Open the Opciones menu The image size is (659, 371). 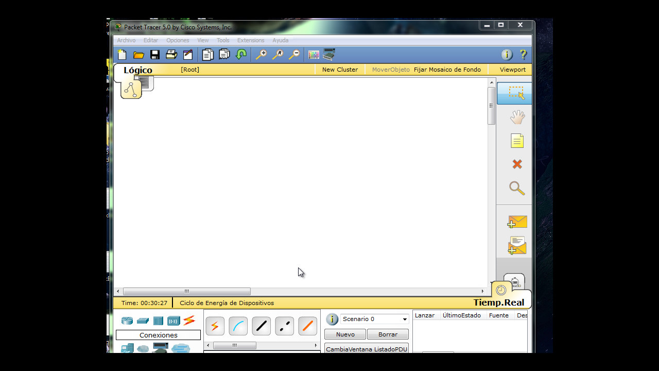click(x=178, y=40)
